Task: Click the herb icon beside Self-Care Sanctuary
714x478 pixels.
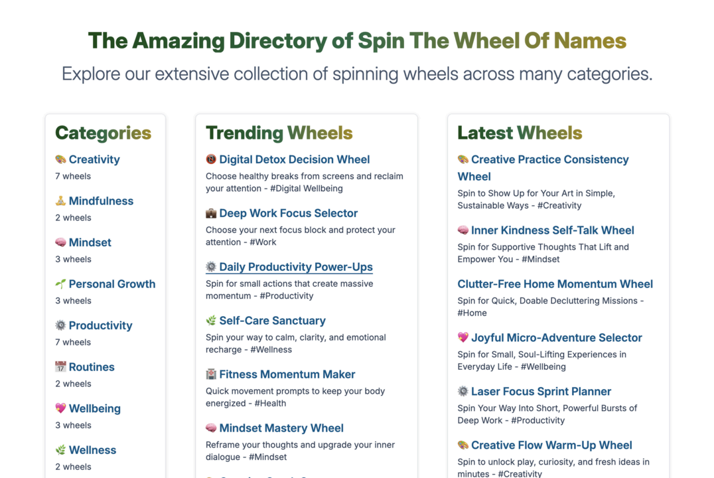Action: 212,320
